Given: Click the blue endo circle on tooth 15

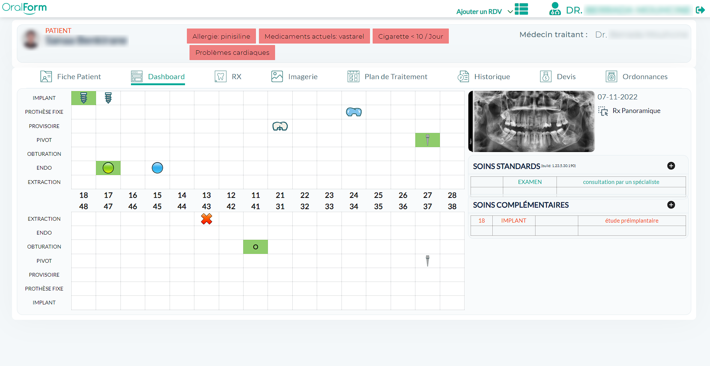Looking at the screenshot, I should 157,168.
